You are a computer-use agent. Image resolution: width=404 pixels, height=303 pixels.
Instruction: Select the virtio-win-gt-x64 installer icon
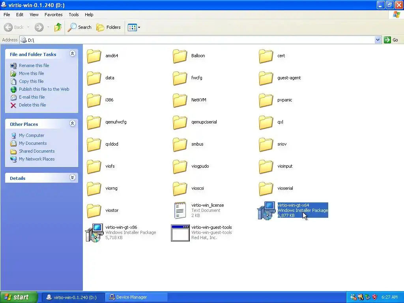266,211
